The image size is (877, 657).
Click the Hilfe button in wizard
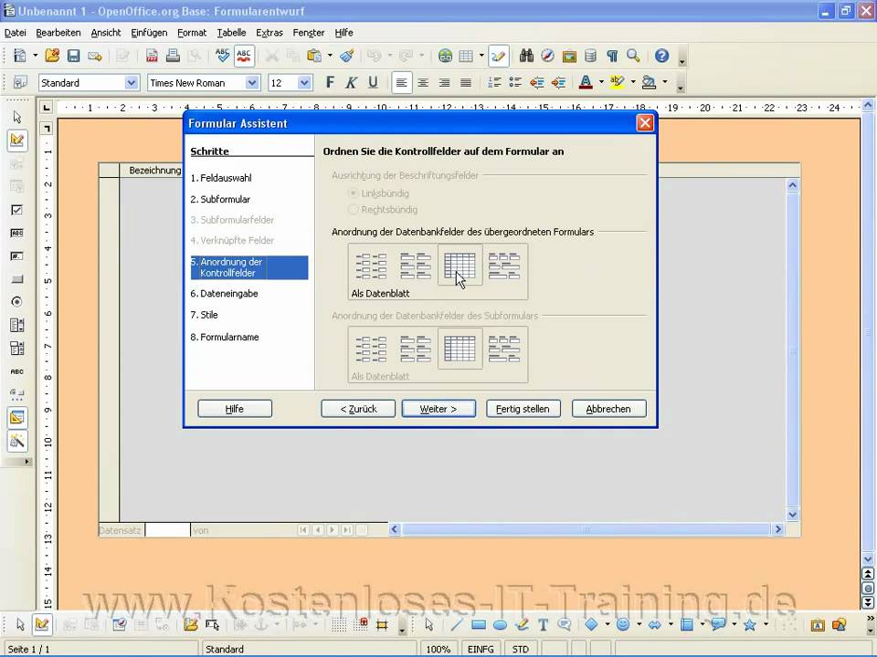pos(235,409)
